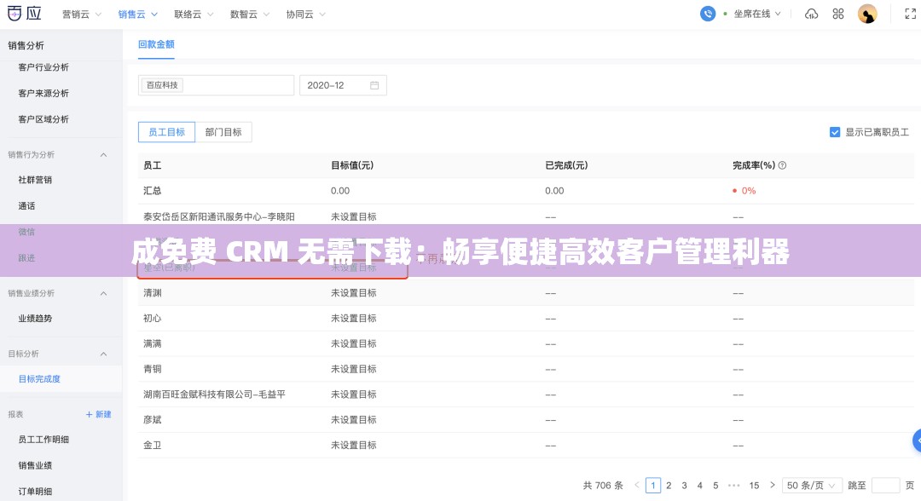Open the 坐席在线 status dropdown

tap(751, 14)
